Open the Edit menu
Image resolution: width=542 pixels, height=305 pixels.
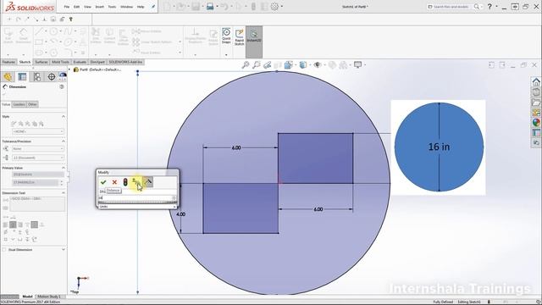click(x=77, y=7)
